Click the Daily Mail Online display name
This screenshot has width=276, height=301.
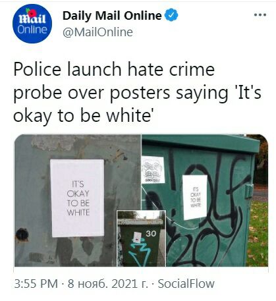pyautogui.click(x=112, y=16)
